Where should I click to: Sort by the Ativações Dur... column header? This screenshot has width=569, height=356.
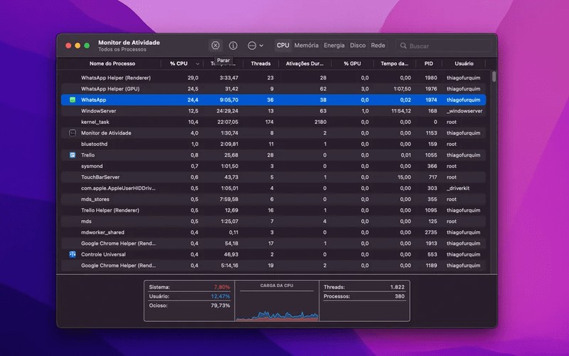pos(304,63)
